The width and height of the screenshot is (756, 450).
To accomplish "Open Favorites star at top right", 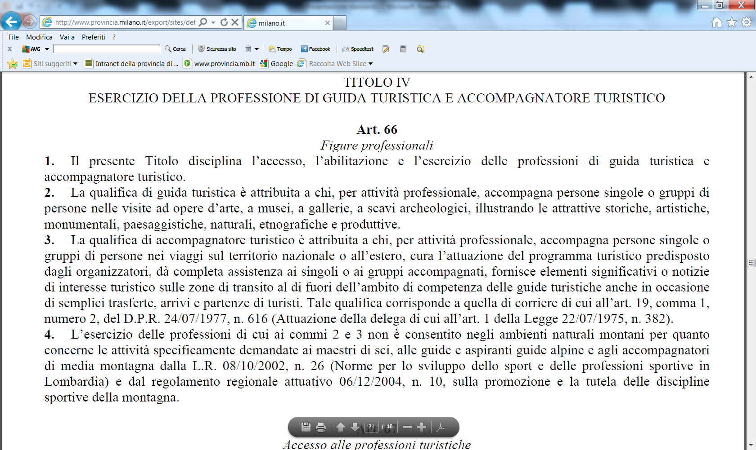I will tap(732, 22).
